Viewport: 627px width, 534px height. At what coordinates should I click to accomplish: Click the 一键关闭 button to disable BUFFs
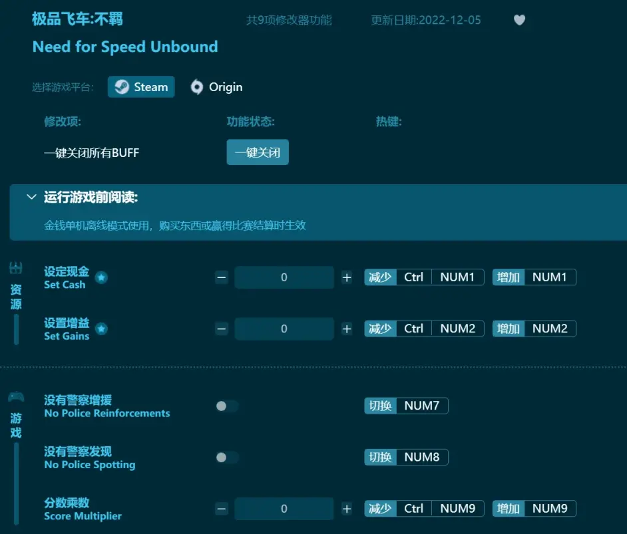click(258, 152)
